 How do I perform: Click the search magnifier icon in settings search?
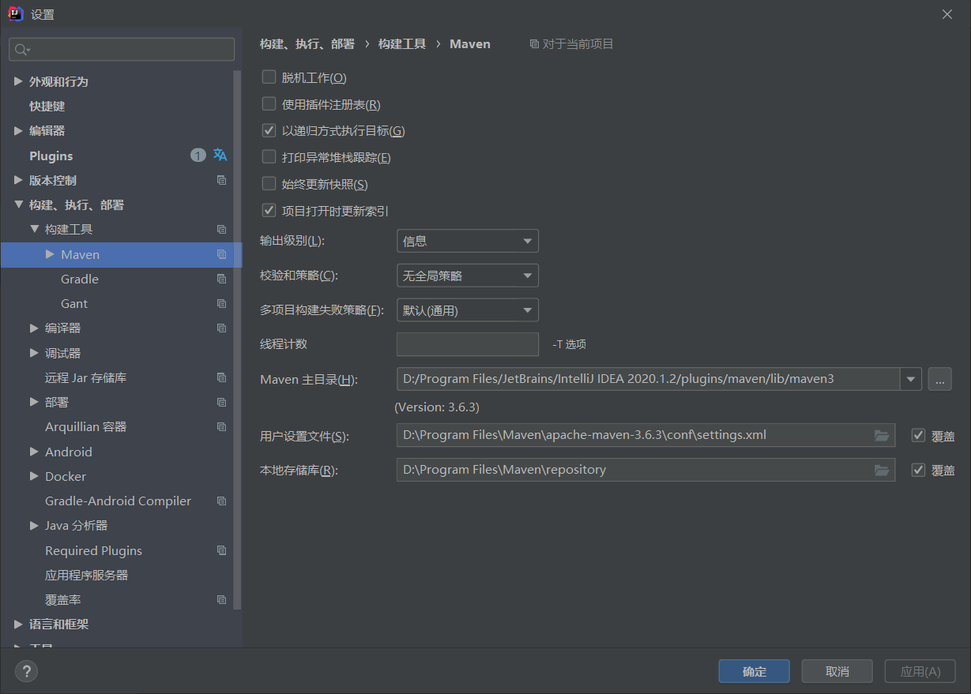(22, 50)
